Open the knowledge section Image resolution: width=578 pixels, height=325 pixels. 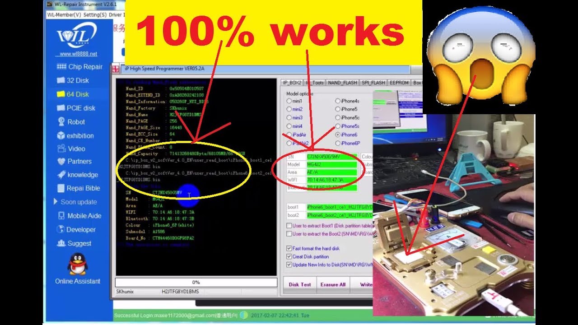tap(77, 175)
